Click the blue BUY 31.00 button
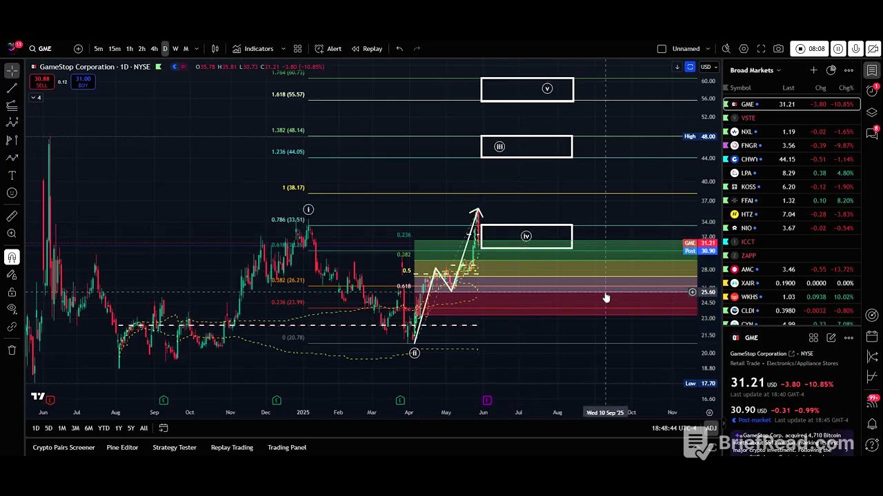The height and width of the screenshot is (496, 883). tap(83, 82)
